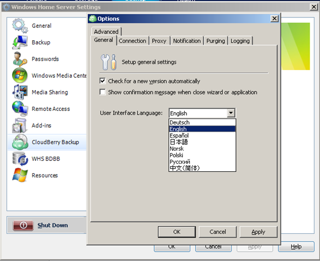Select the Windows Media Center category text
Viewport: 320px width, 261px height.
point(59,76)
